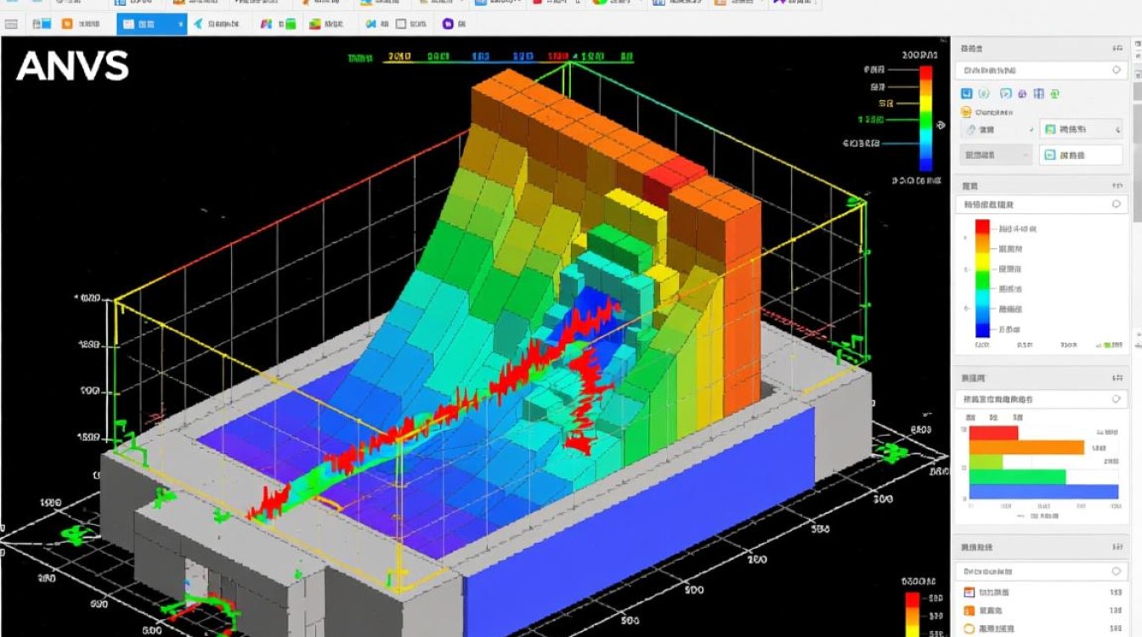The image size is (1142, 637).
Task: Click the blue grid icon in right panel row
Action: tap(1038, 93)
